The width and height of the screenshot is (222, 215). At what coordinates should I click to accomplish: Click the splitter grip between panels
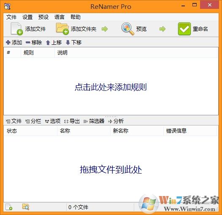(111, 117)
